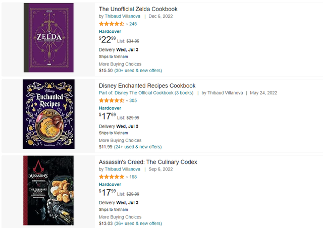Expand rating popover arrow beside 168

(127, 177)
